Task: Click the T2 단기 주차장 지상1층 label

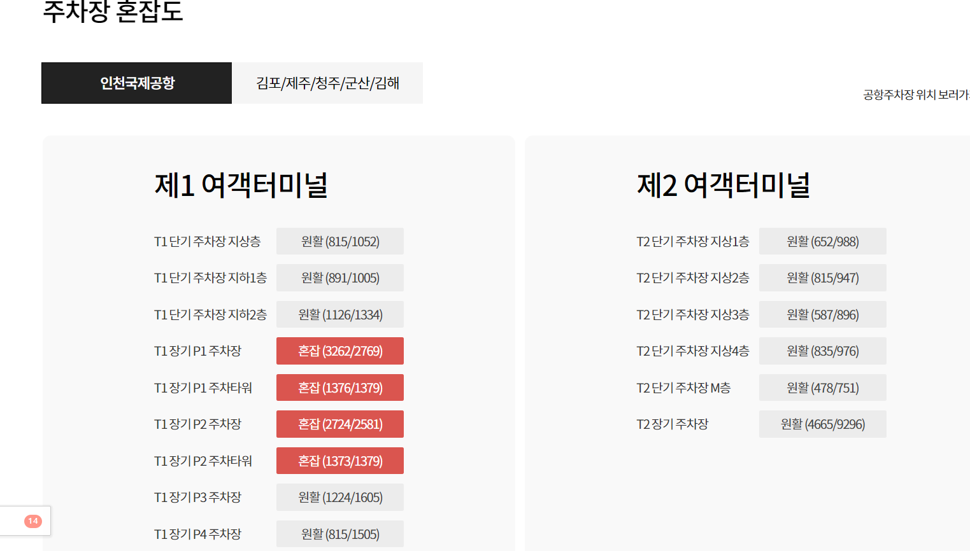Action: click(x=693, y=242)
